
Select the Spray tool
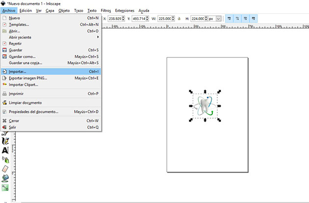coord(5,160)
